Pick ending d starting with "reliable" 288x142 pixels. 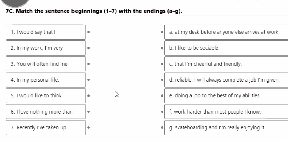pos(226,80)
